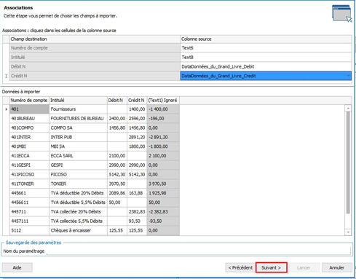
Task: Click the Intitulé column header in data grid
Action: point(78,101)
